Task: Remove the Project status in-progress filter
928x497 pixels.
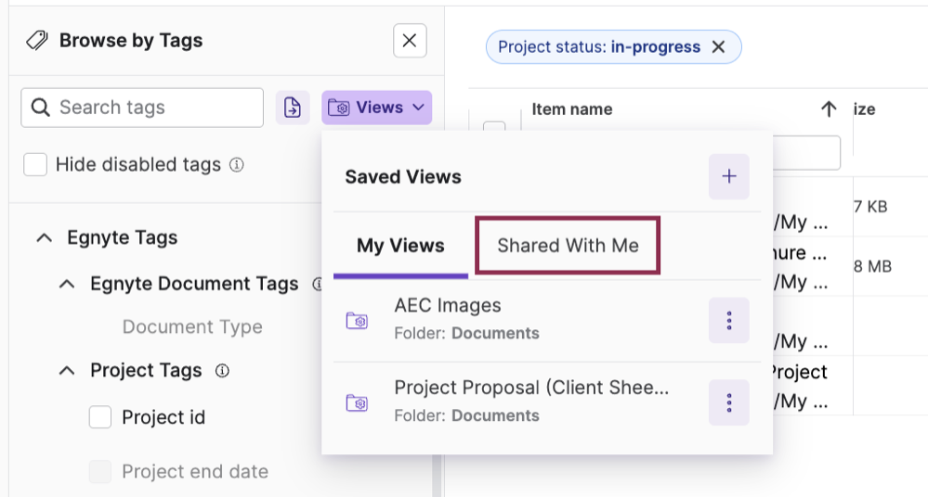Action: pos(718,47)
